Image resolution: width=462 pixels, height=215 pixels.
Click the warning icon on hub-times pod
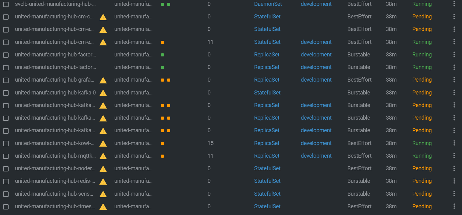(103, 207)
